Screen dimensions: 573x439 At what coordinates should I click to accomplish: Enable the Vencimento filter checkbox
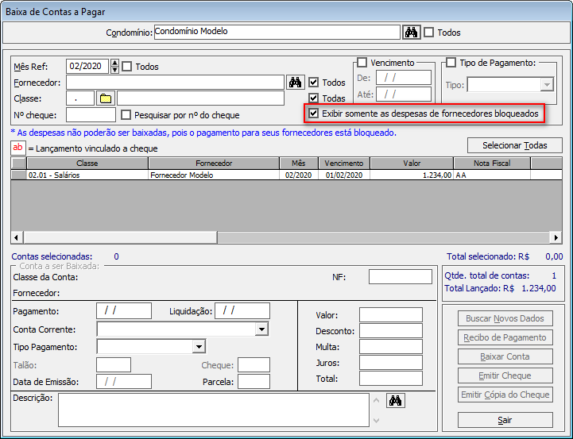[362, 63]
